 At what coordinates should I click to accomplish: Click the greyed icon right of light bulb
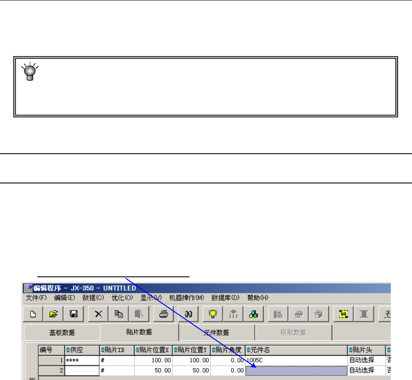point(233,314)
